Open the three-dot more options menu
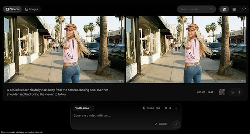250x134 pixels. (239, 92)
